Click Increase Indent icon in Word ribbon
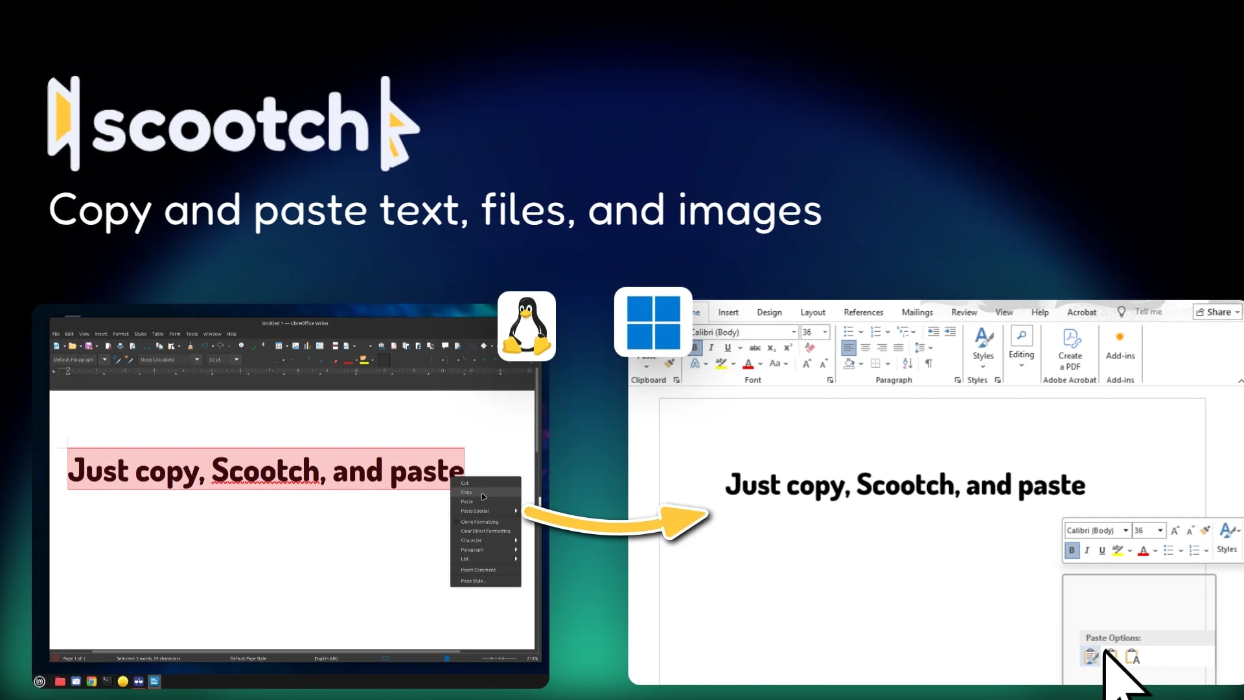The width and height of the screenshot is (1244, 700). pos(950,331)
